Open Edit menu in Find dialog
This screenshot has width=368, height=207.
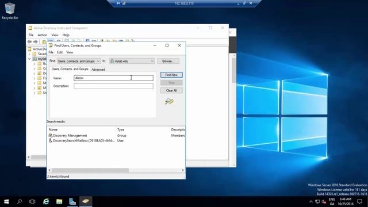pyautogui.click(x=60, y=52)
